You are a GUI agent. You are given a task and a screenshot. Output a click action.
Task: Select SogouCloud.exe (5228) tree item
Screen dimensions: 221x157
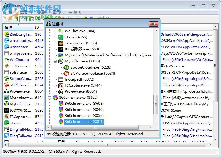pos(91,67)
